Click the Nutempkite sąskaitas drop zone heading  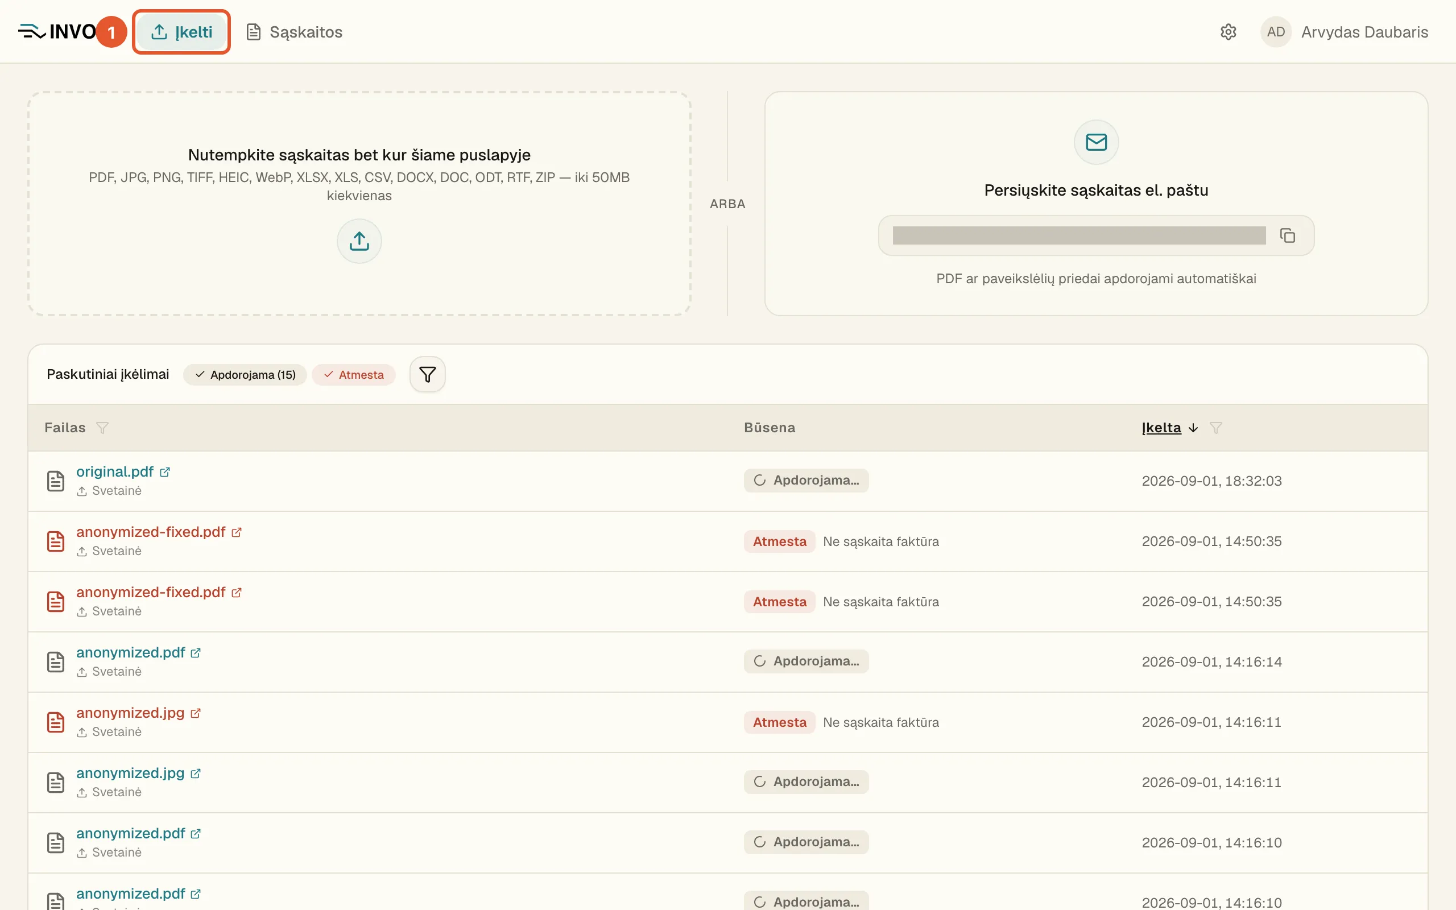tap(359, 155)
